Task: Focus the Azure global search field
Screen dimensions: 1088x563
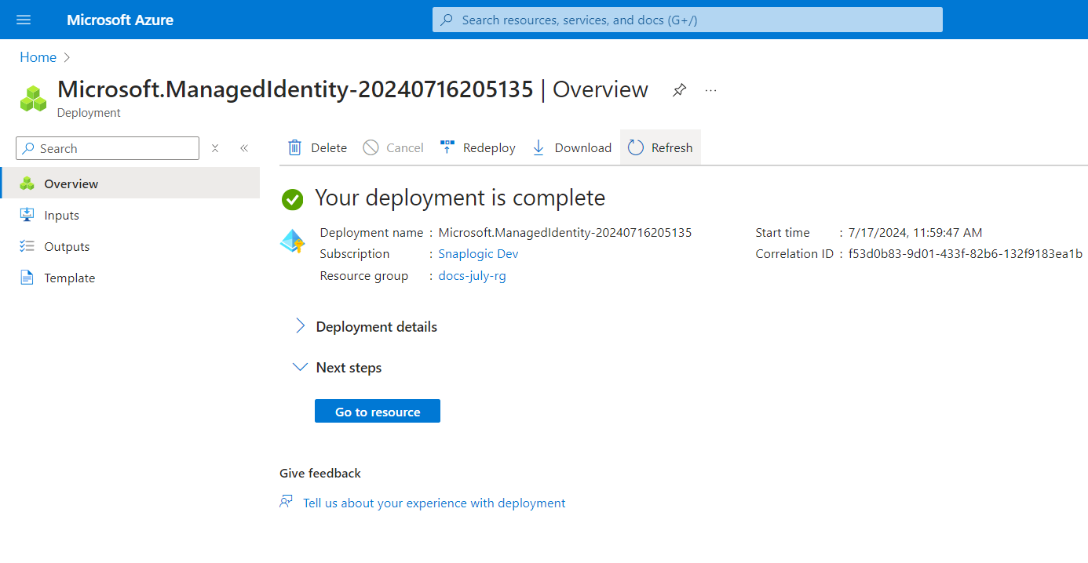Action: (687, 20)
